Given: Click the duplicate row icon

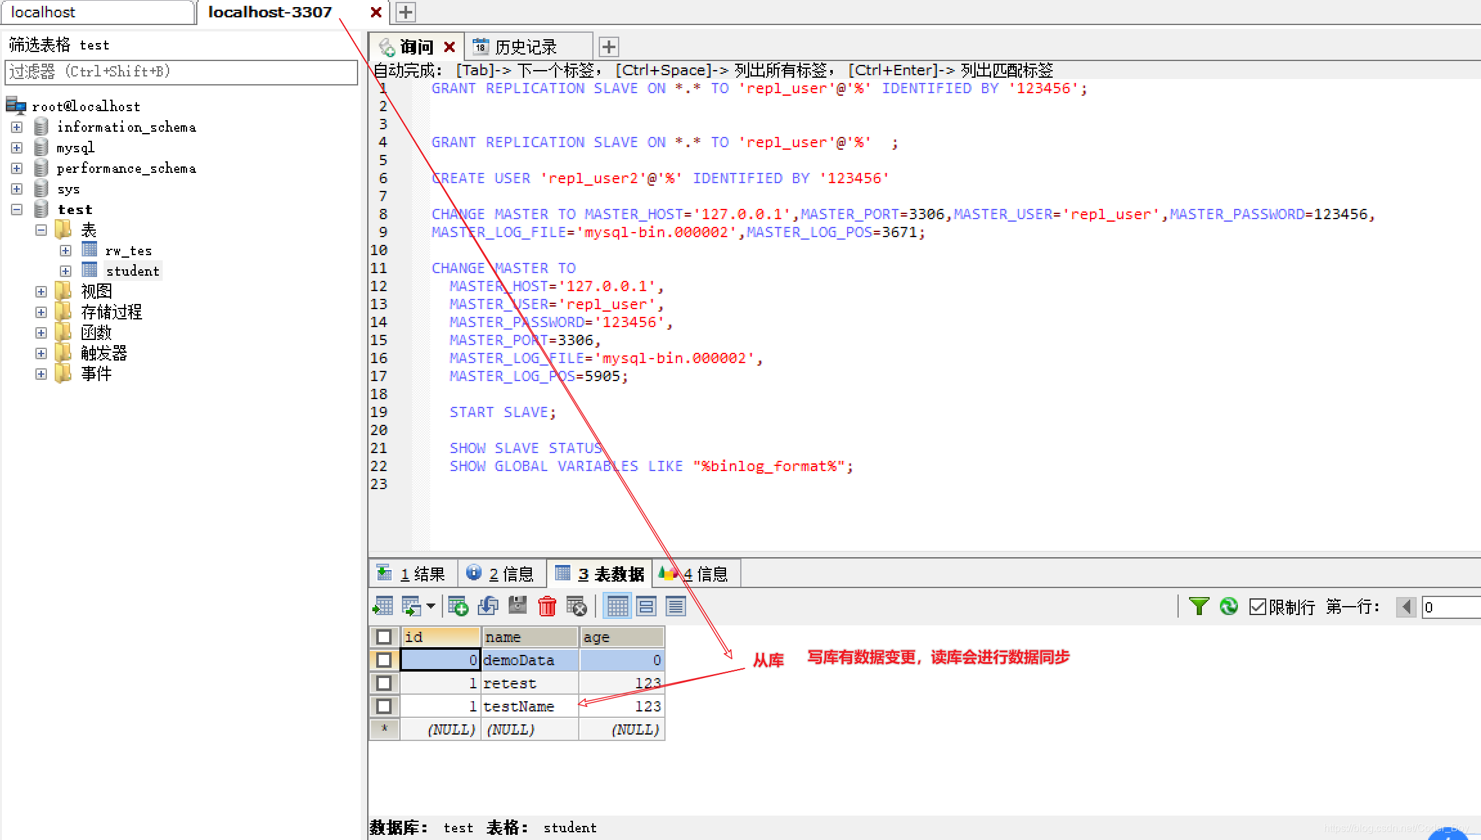Looking at the screenshot, I should (x=488, y=606).
